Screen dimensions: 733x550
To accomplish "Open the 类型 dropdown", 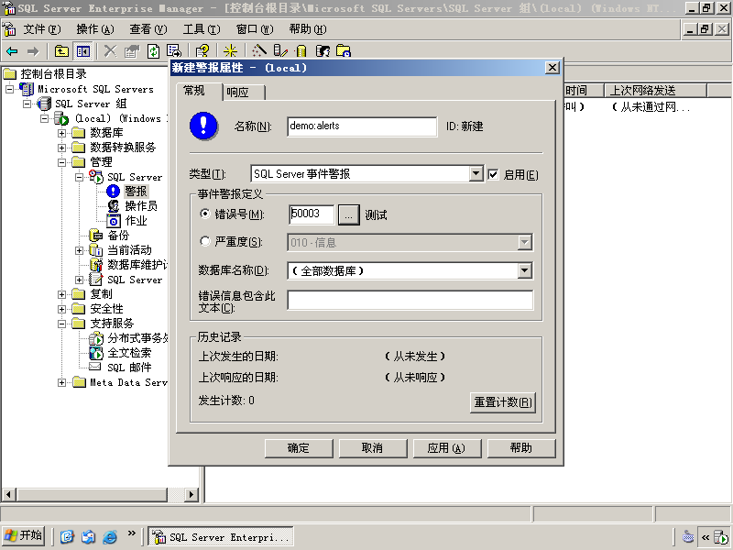I will [x=476, y=174].
